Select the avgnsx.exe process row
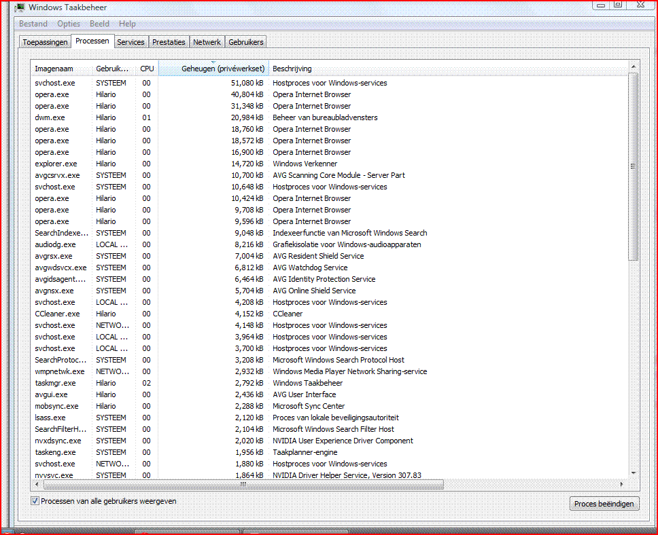The image size is (658, 535). [329, 291]
